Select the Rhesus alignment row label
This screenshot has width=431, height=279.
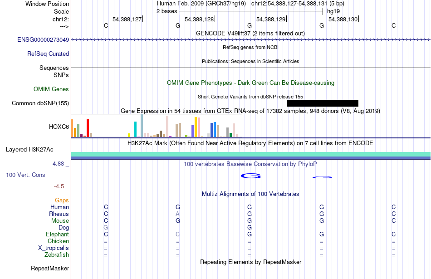click(x=59, y=214)
